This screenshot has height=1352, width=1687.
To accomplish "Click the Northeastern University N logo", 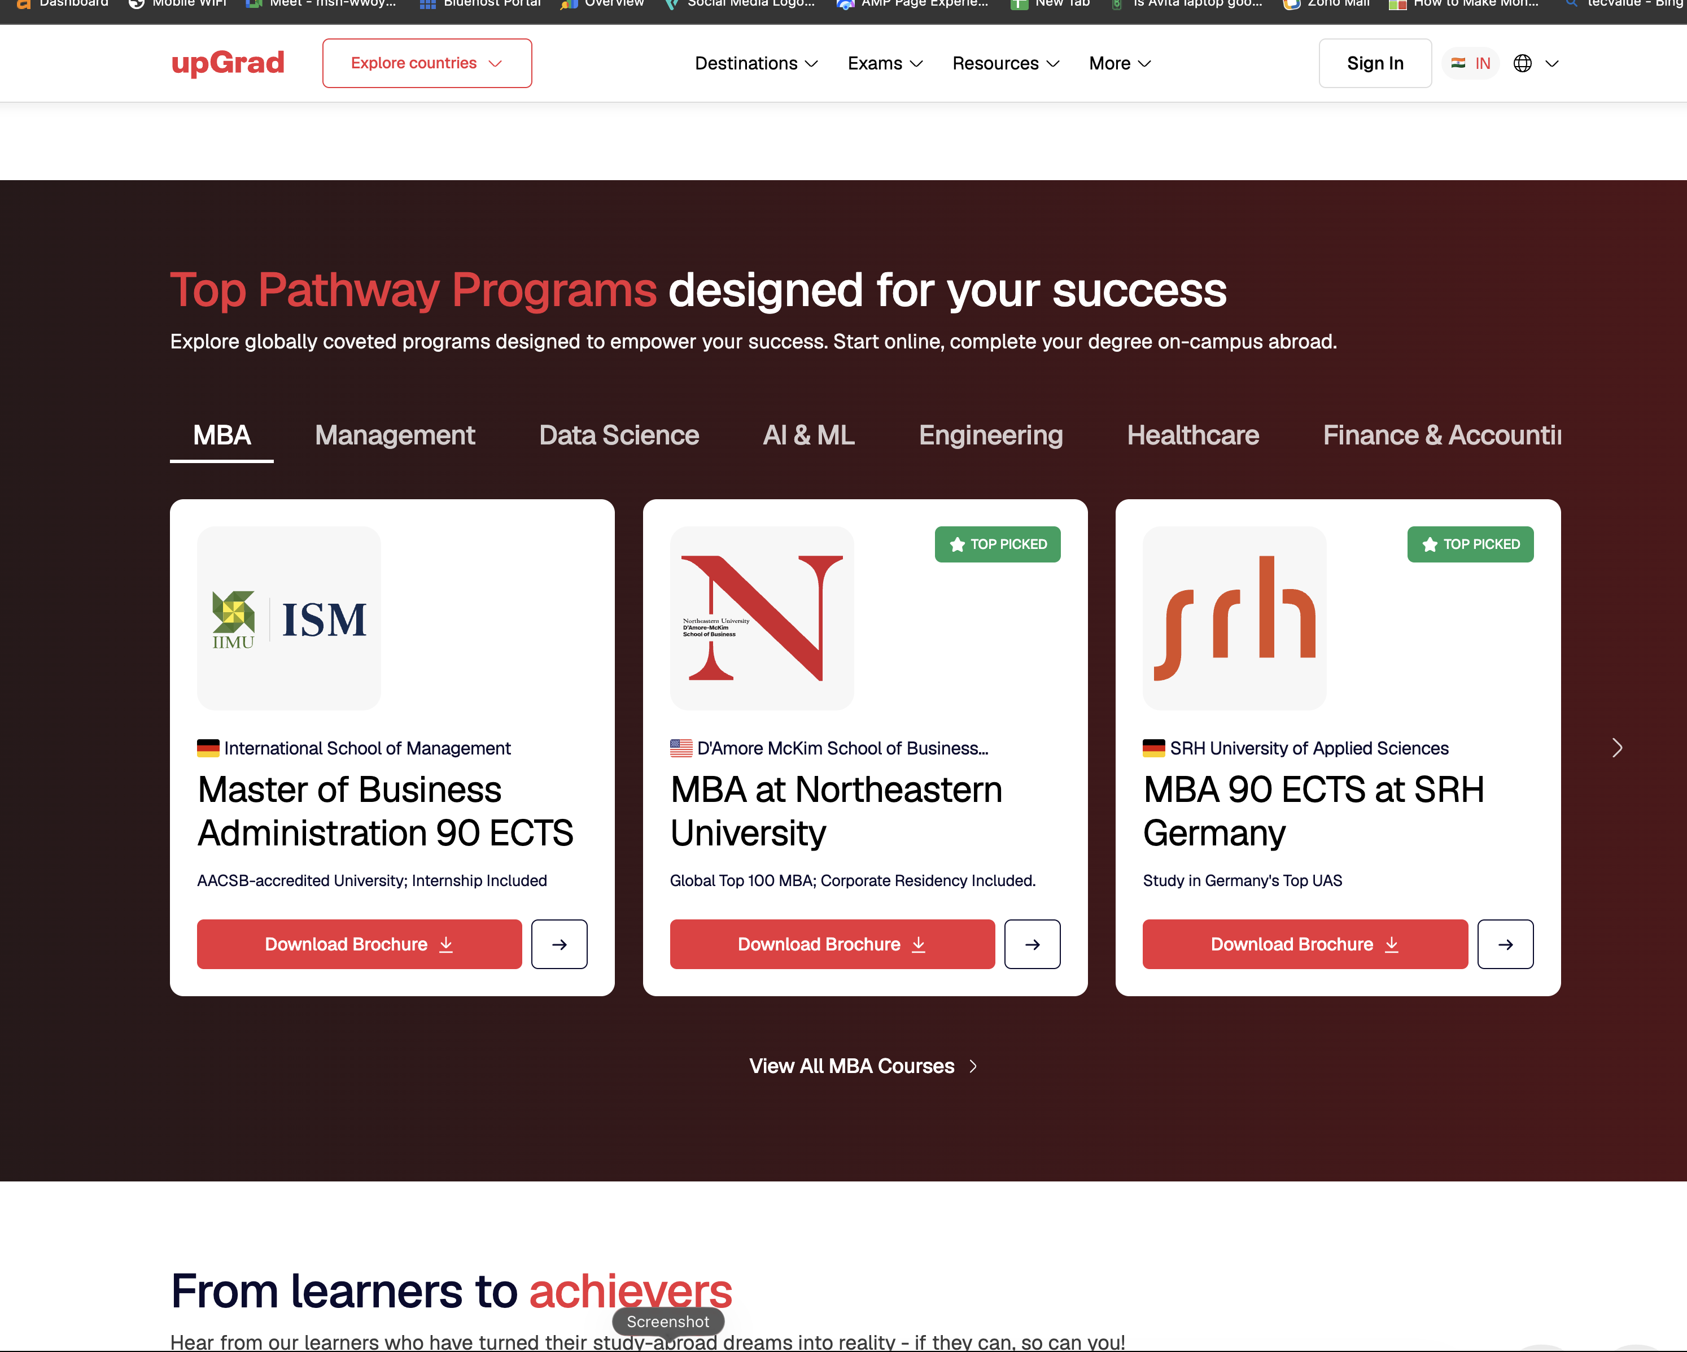I will [761, 618].
